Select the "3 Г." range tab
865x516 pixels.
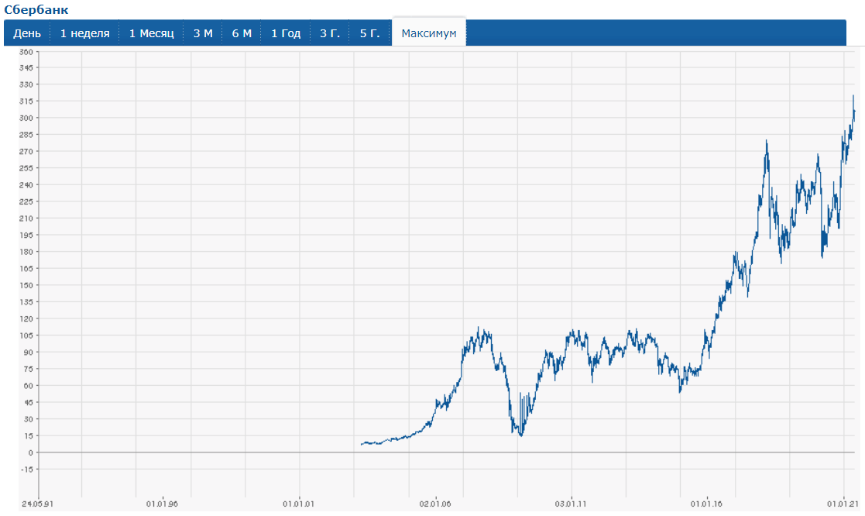click(x=330, y=33)
